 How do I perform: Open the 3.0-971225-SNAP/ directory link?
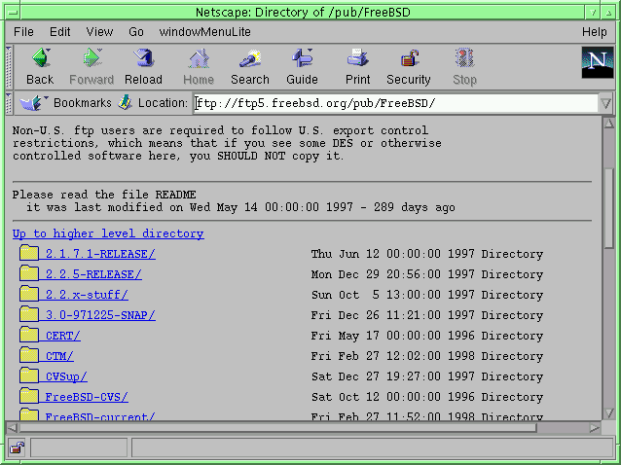click(x=100, y=315)
